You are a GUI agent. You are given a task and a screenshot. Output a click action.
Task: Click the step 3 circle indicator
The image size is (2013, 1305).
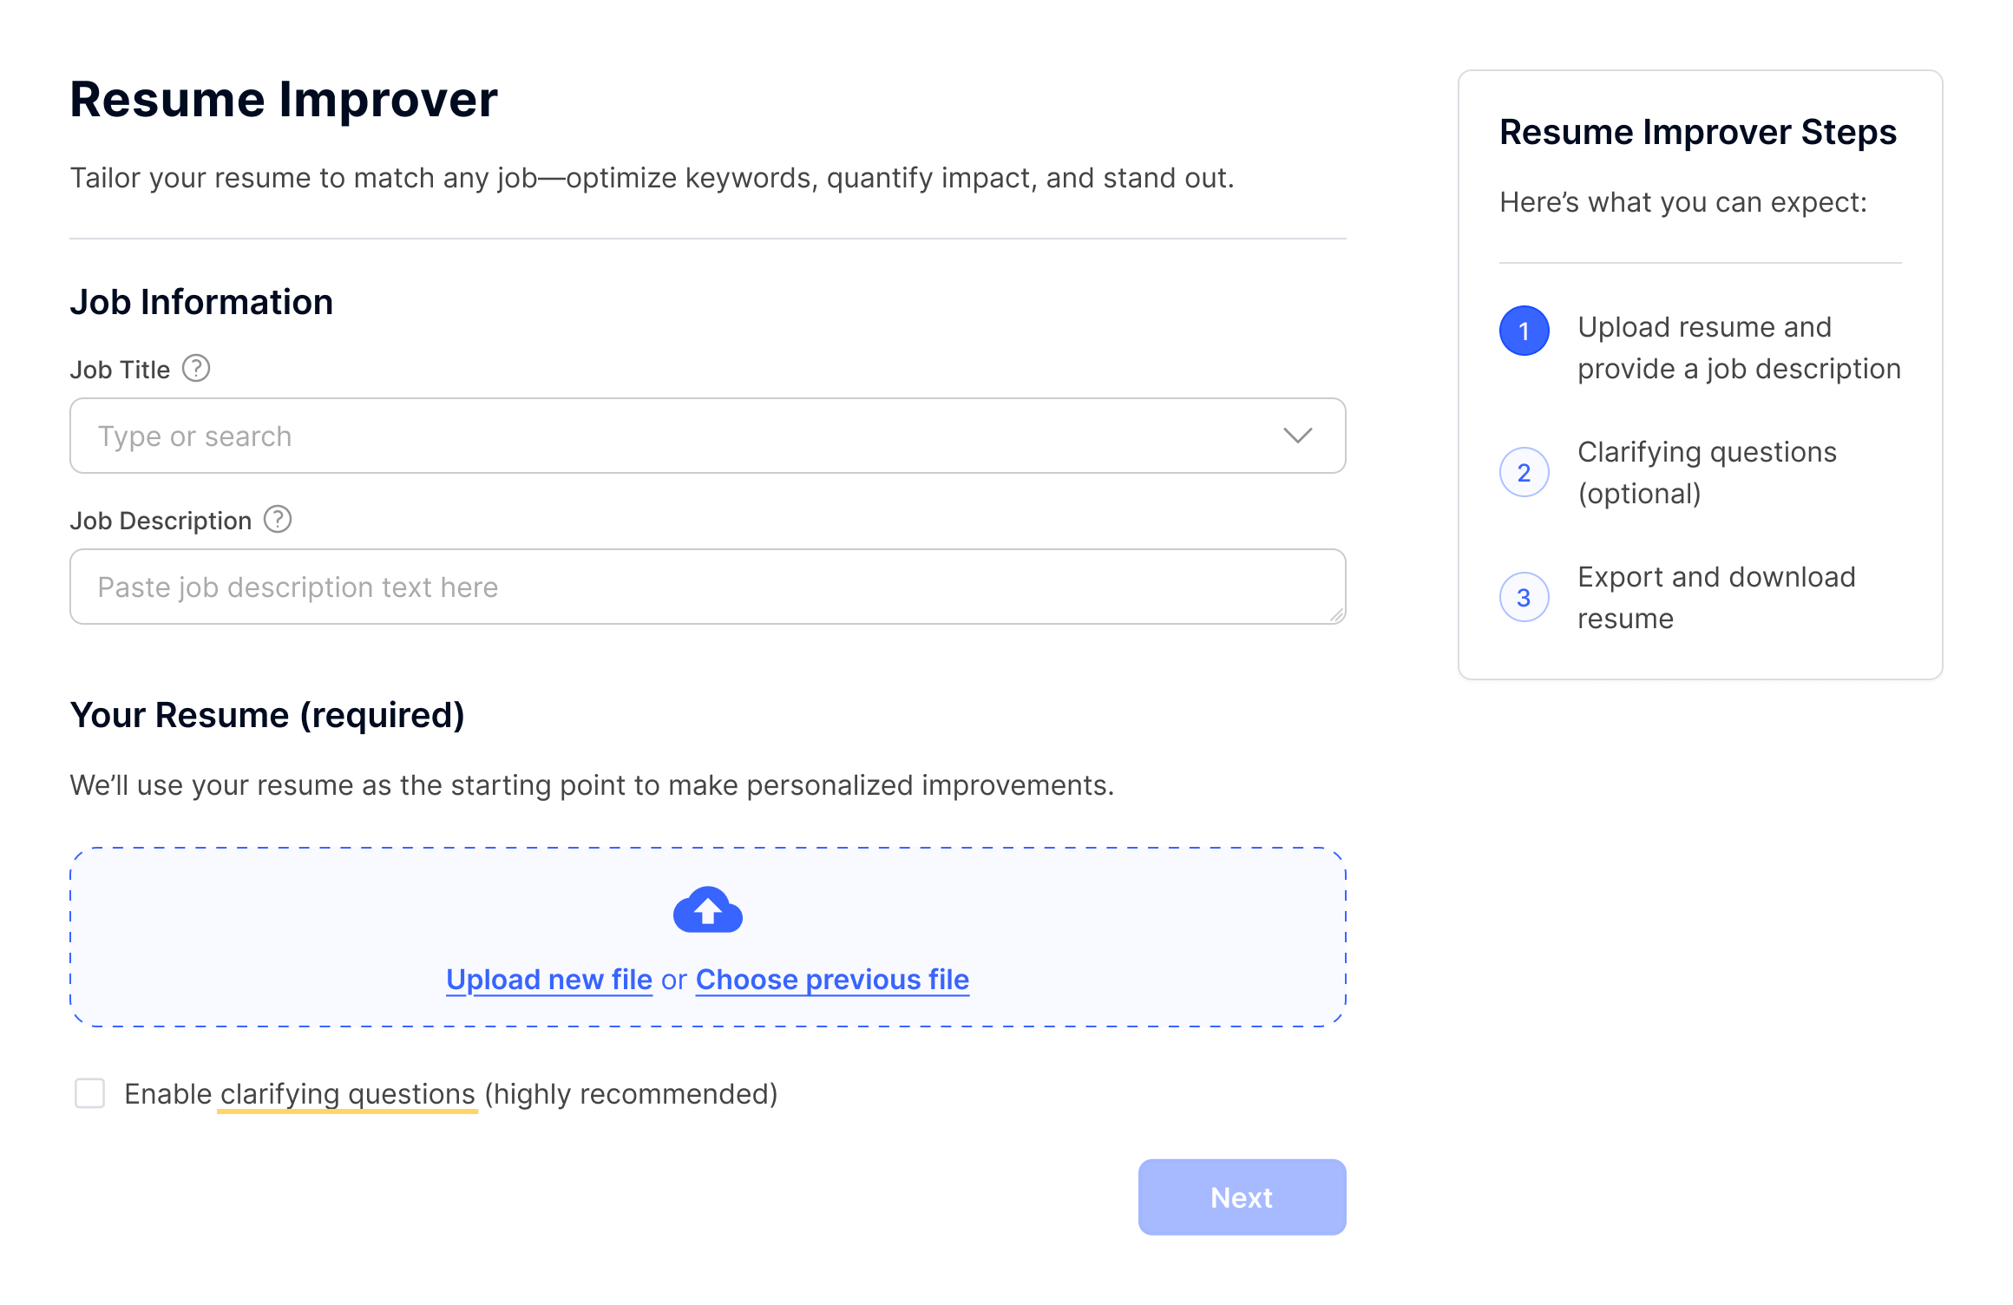[x=1524, y=597]
